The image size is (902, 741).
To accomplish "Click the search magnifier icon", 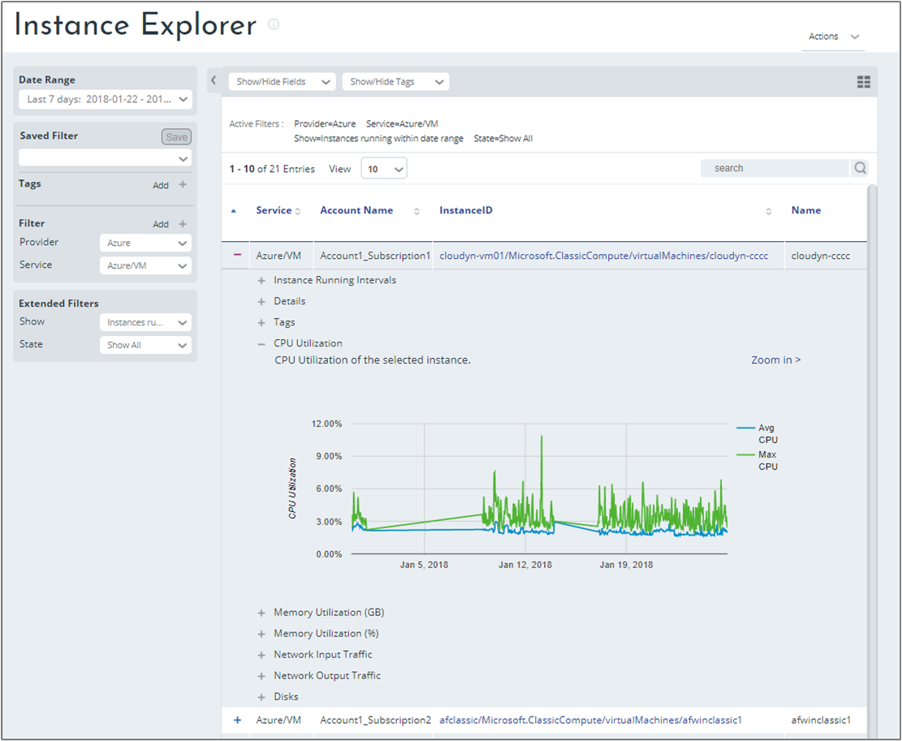I will (860, 168).
